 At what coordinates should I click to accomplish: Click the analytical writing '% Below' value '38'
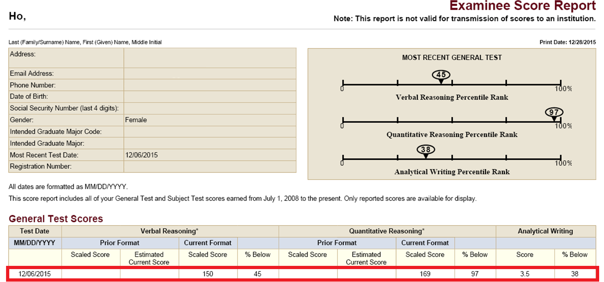(575, 274)
